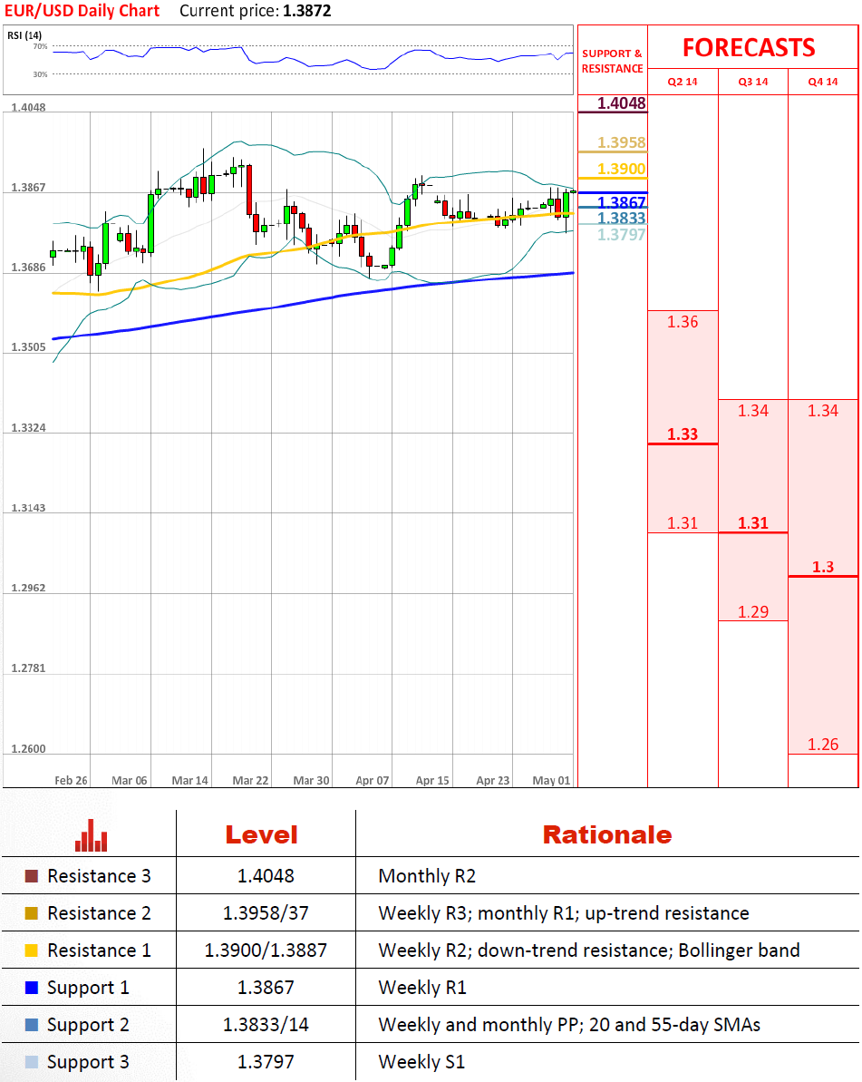Click the 1.2600 price axis label
Viewport: 862px width, 1082px height.
(x=28, y=749)
